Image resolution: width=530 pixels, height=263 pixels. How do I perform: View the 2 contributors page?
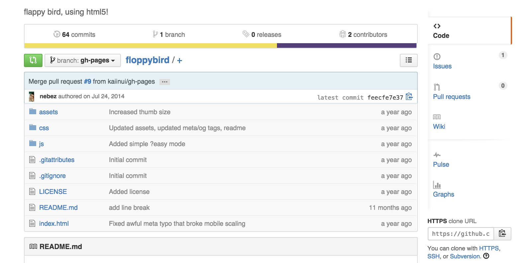[363, 35]
